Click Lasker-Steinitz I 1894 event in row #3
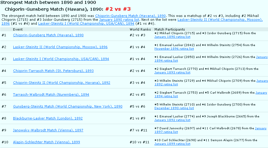This screenshot has width=268, height=148. pos(61,59)
